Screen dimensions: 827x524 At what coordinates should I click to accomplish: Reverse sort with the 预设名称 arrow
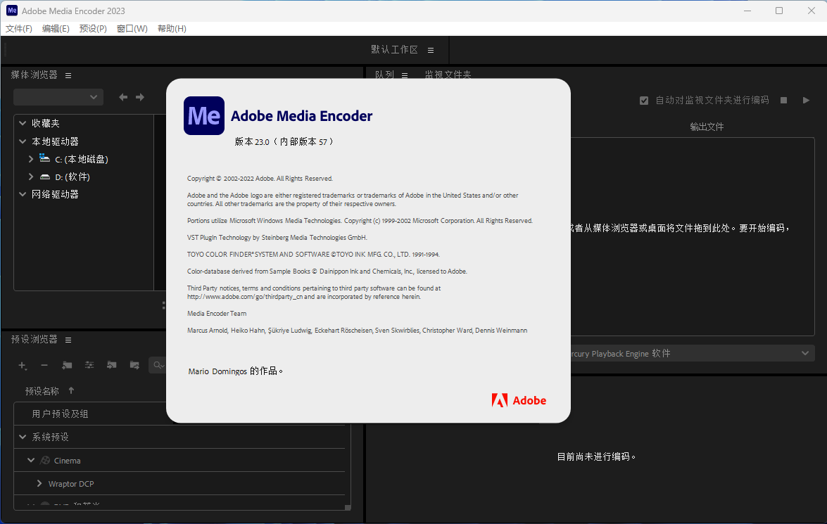(x=71, y=390)
